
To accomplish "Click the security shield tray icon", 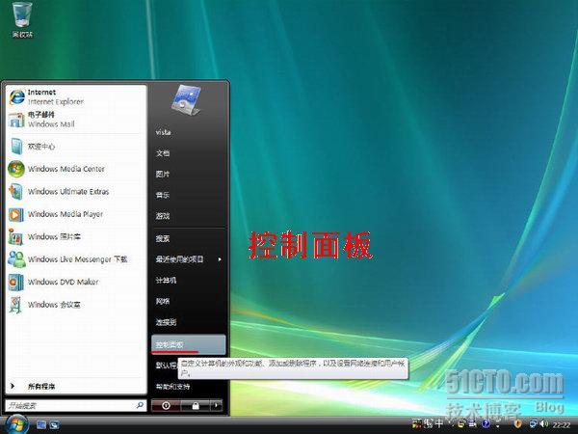I will point(518,424).
